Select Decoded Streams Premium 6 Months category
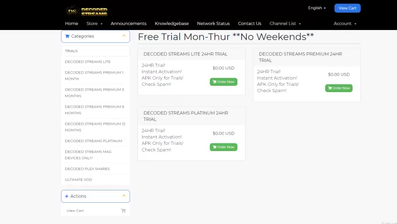The width and height of the screenshot is (397, 224). coord(96,110)
